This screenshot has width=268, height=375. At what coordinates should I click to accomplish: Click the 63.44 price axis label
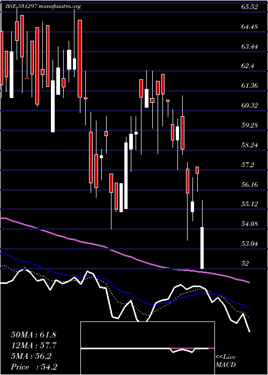pyautogui.click(x=249, y=46)
